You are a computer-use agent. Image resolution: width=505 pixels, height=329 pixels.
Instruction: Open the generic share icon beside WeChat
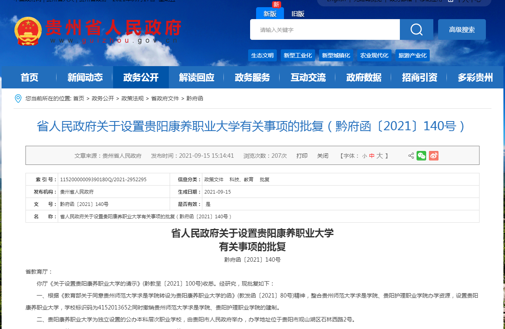pyautogui.click(x=411, y=156)
